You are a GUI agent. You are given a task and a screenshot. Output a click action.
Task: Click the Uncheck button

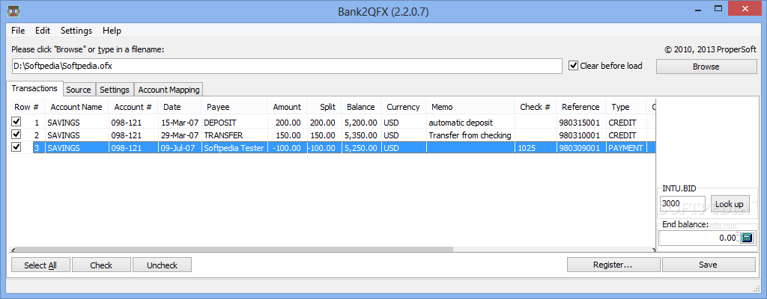162,265
